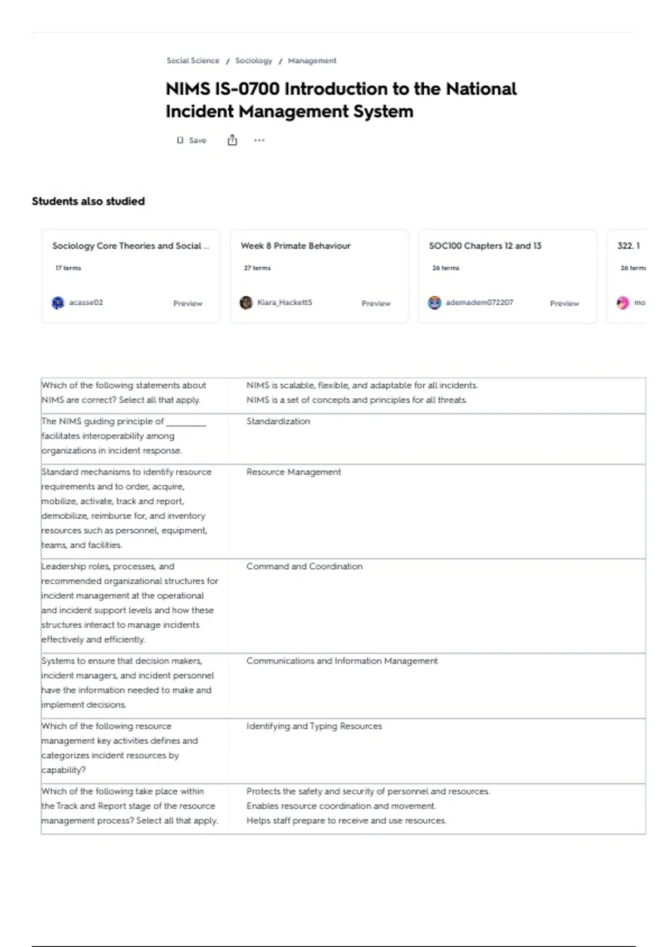This screenshot has width=668, height=947.
Task: Select the Standardization answer row
Action: [x=343, y=439]
